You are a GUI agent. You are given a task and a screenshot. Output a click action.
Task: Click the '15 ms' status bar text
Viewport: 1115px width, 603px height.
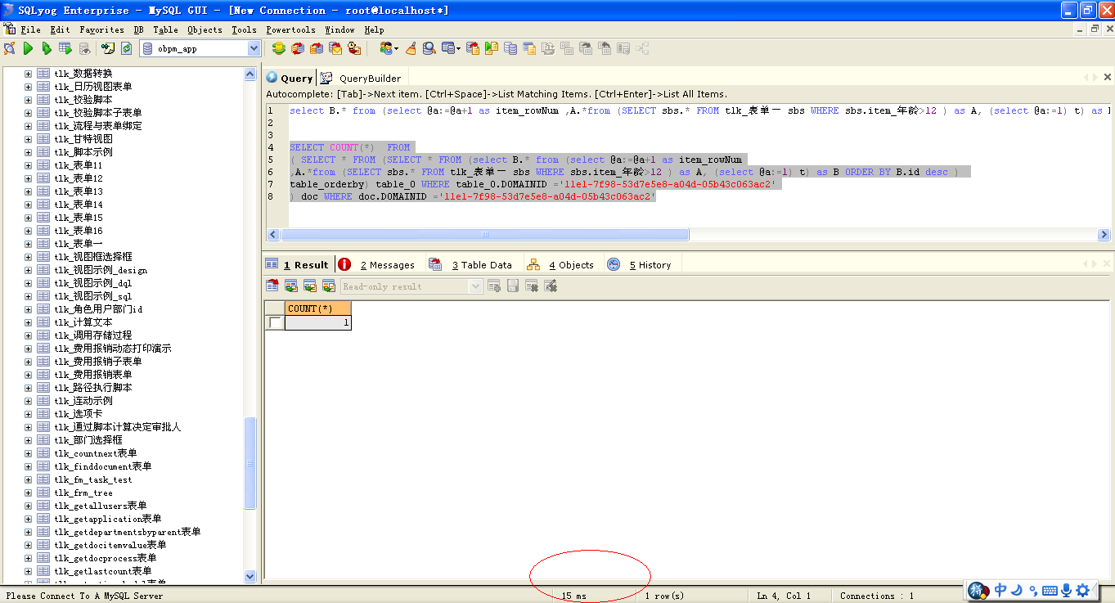[573, 596]
